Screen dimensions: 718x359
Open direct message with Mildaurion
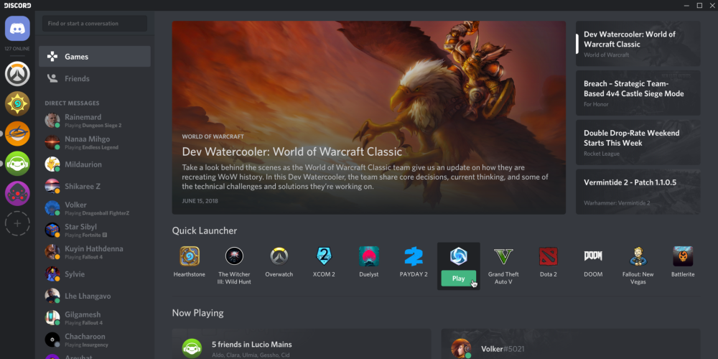click(95, 164)
